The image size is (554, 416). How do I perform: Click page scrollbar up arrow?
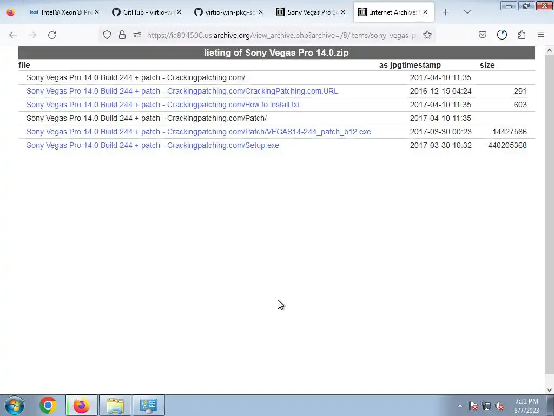point(549,50)
